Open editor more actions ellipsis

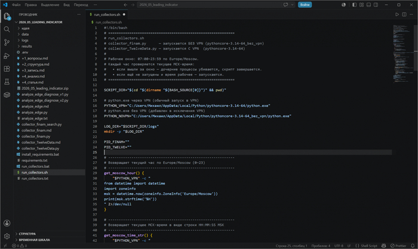[x=411, y=14]
